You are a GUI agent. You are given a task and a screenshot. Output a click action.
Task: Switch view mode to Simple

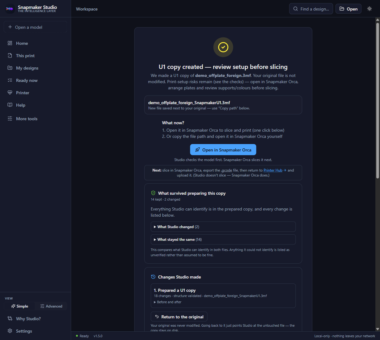(x=20, y=306)
